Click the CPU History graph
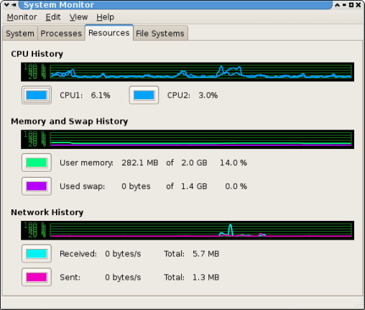This screenshot has width=365, height=310. click(x=188, y=72)
